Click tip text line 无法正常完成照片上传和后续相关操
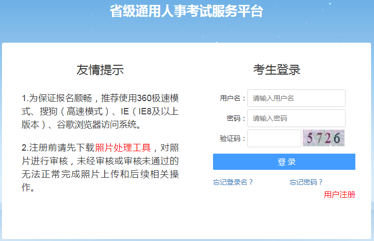The image size is (374, 241). (x=100, y=174)
